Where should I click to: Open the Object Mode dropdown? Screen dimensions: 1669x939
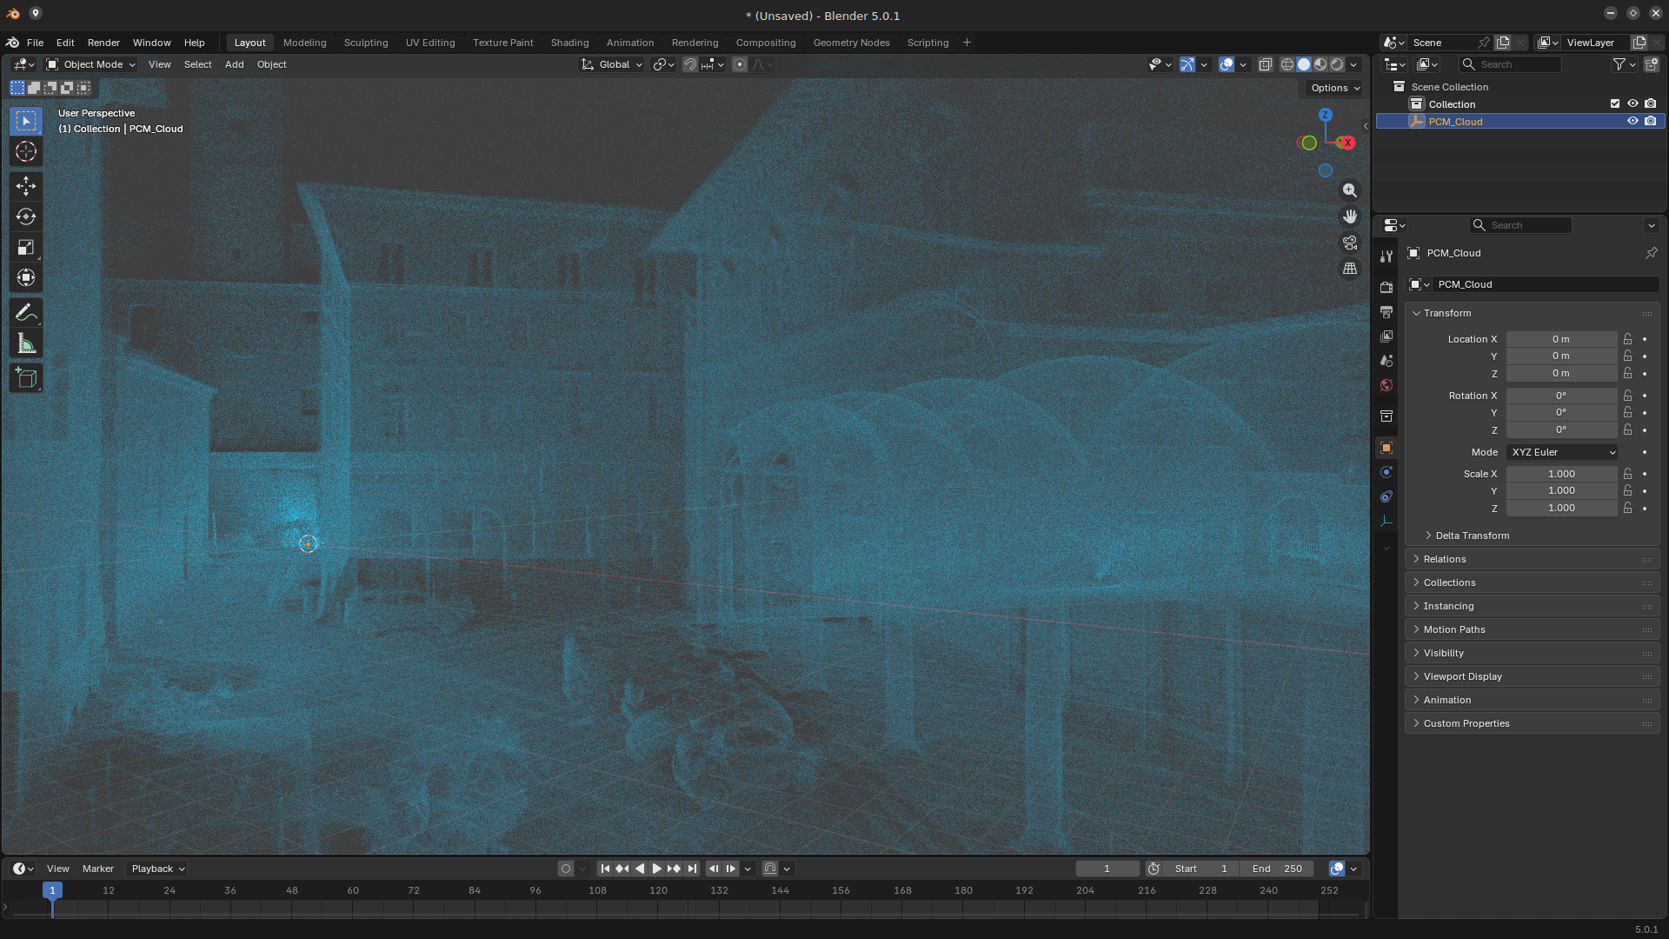[91, 64]
